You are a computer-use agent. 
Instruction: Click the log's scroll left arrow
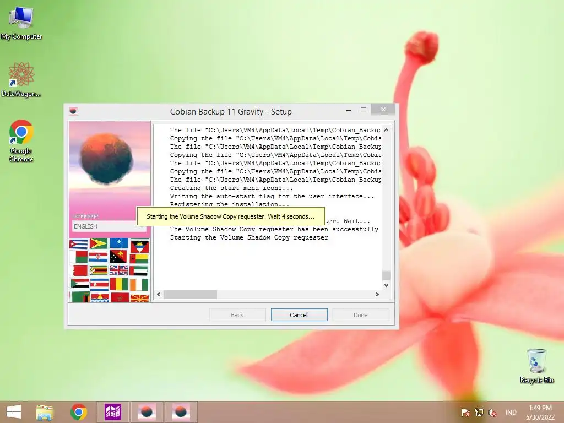coord(159,294)
